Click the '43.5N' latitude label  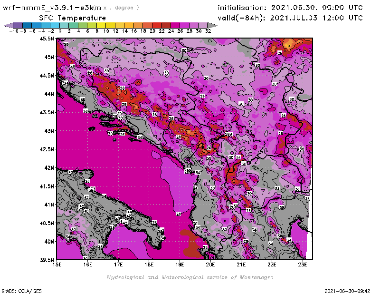47,112
